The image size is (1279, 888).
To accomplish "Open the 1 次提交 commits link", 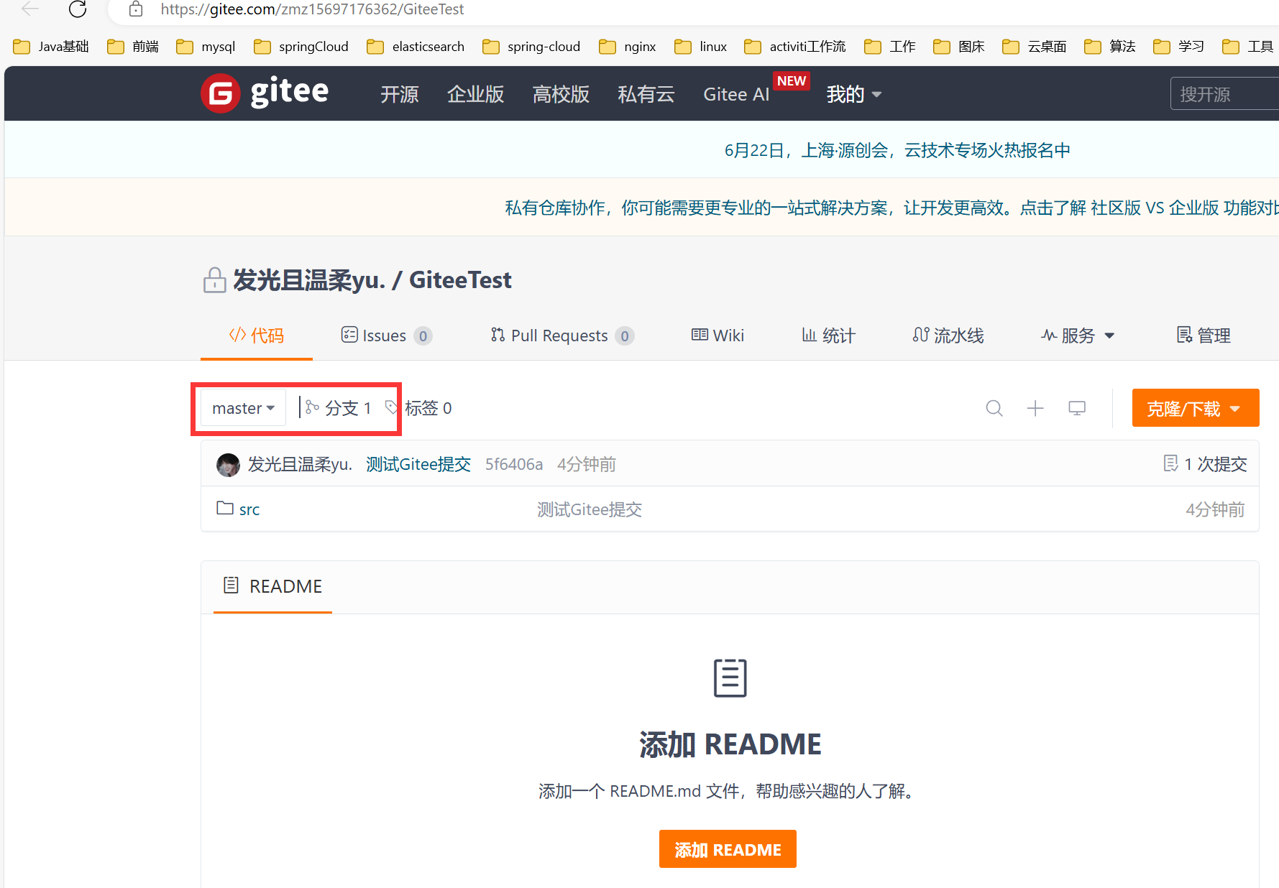I will click(x=1205, y=464).
